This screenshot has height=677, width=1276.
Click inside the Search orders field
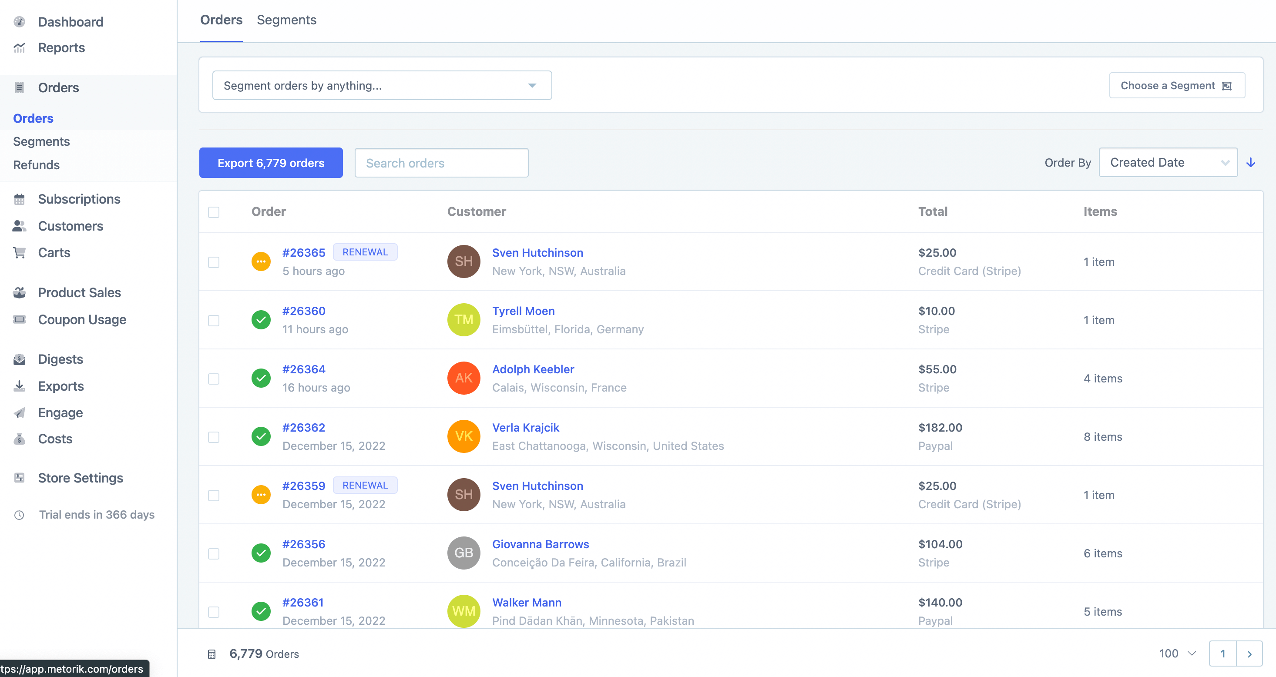441,162
